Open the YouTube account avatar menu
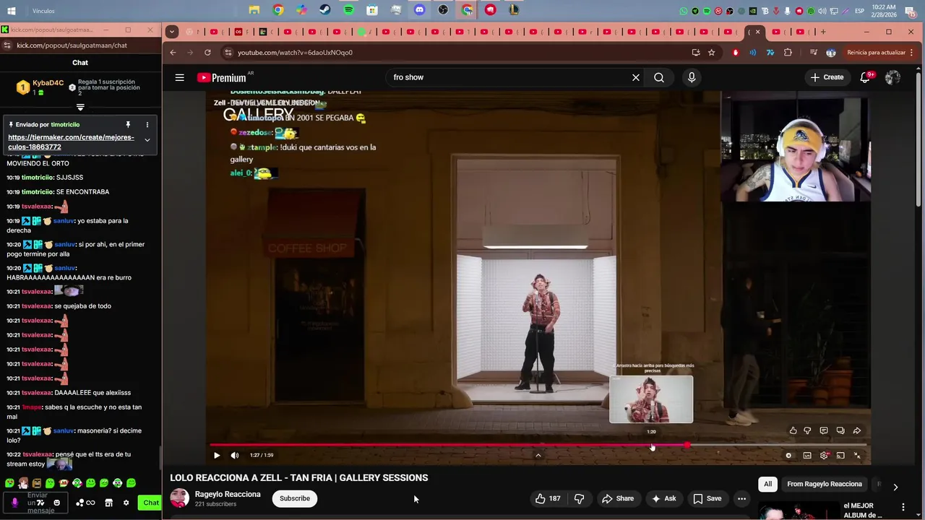Image resolution: width=925 pixels, height=520 pixels. click(892, 77)
